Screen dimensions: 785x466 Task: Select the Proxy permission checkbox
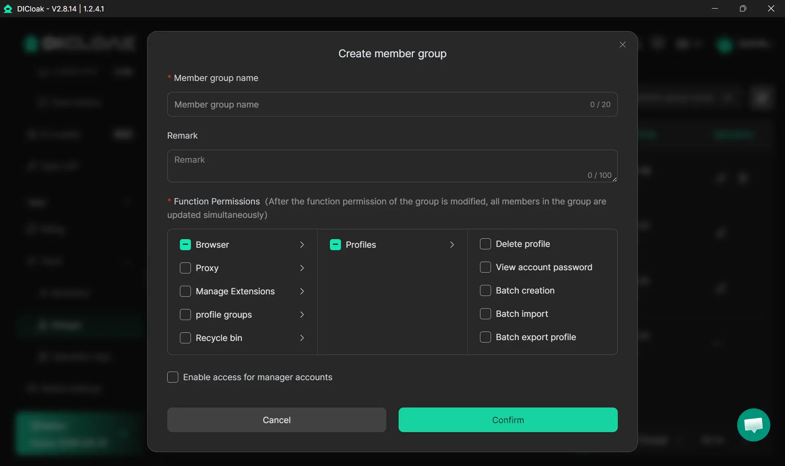(185, 268)
